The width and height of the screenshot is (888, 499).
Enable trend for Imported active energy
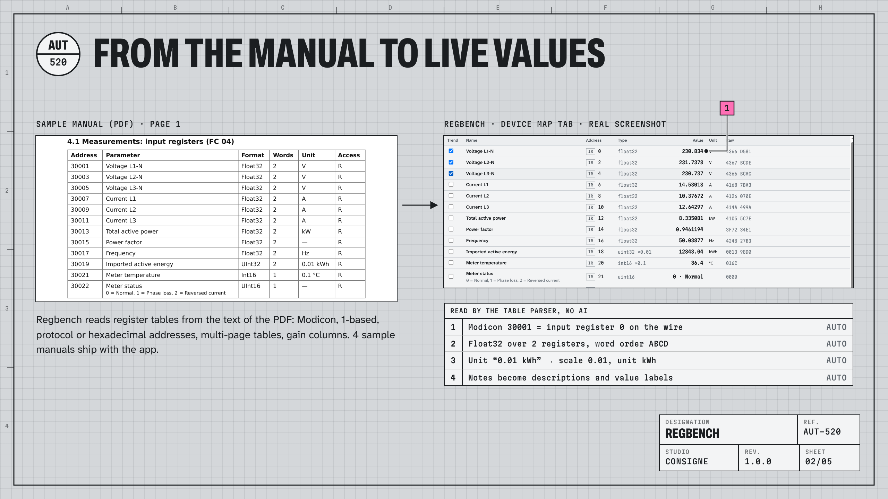[451, 252]
